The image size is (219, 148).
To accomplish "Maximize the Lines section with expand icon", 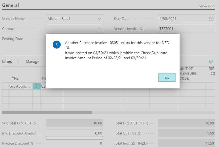I will 211,61.
